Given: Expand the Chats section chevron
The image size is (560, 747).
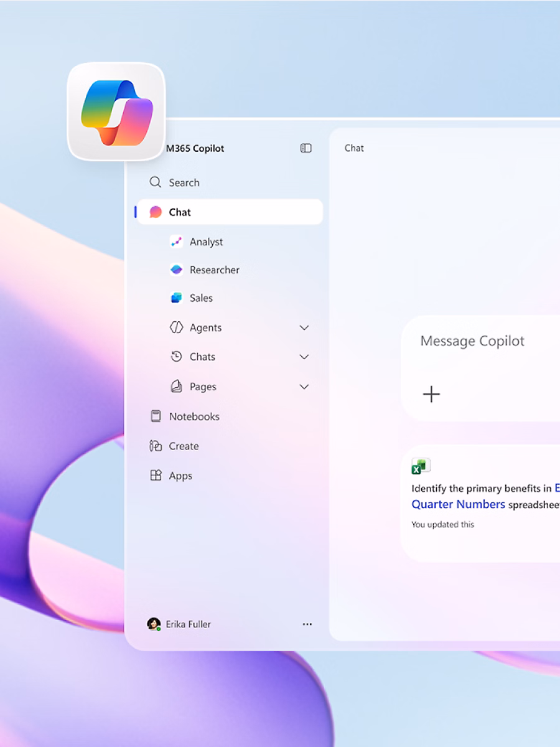Looking at the screenshot, I should [x=304, y=357].
